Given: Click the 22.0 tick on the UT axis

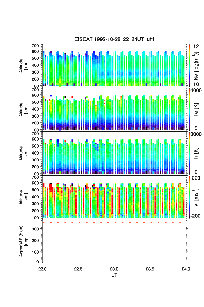Looking at the screenshot, I should click(x=42, y=269).
